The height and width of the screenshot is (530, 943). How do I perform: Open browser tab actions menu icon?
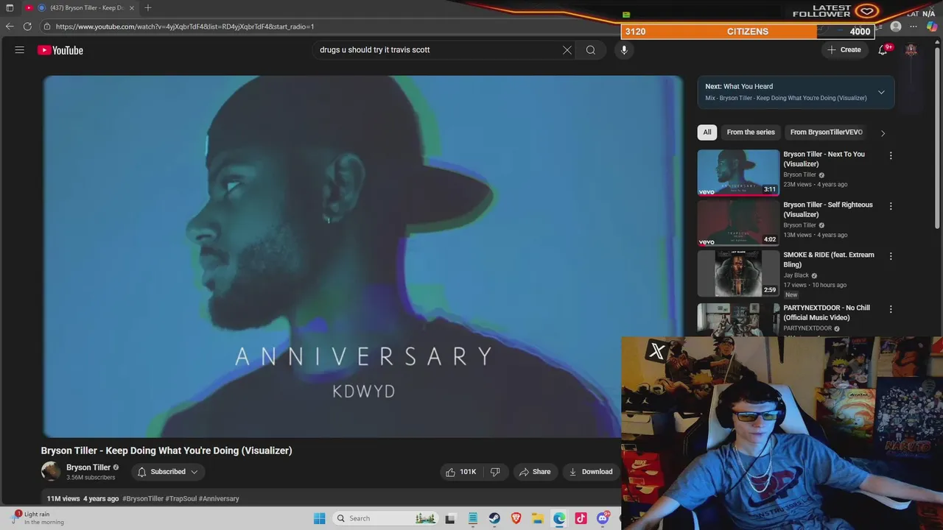coord(10,7)
